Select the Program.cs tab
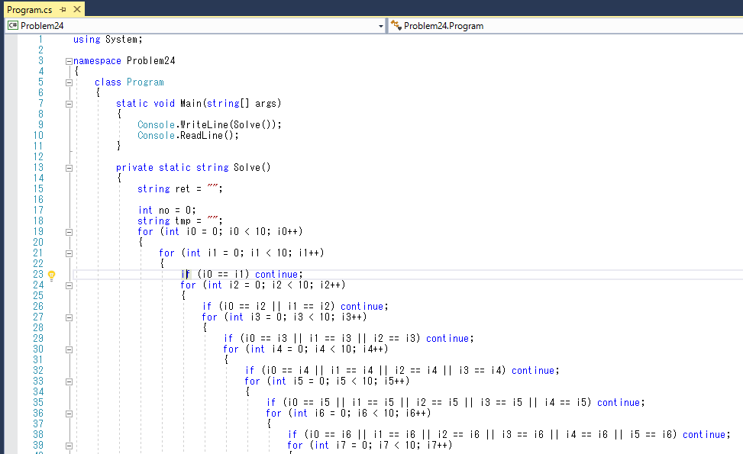Image resolution: width=743 pixels, height=454 pixels. click(29, 9)
